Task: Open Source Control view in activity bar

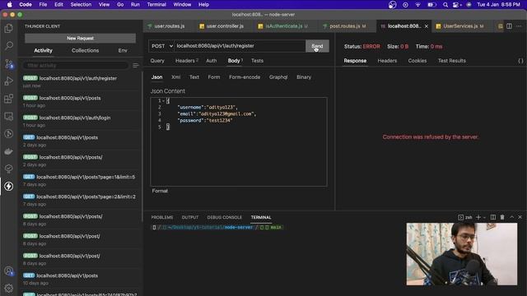Action: 9,63
